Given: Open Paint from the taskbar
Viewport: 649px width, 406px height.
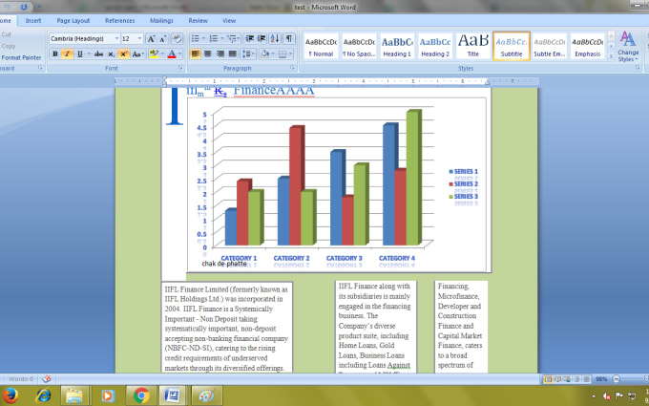Looking at the screenshot, I should [x=206, y=395].
